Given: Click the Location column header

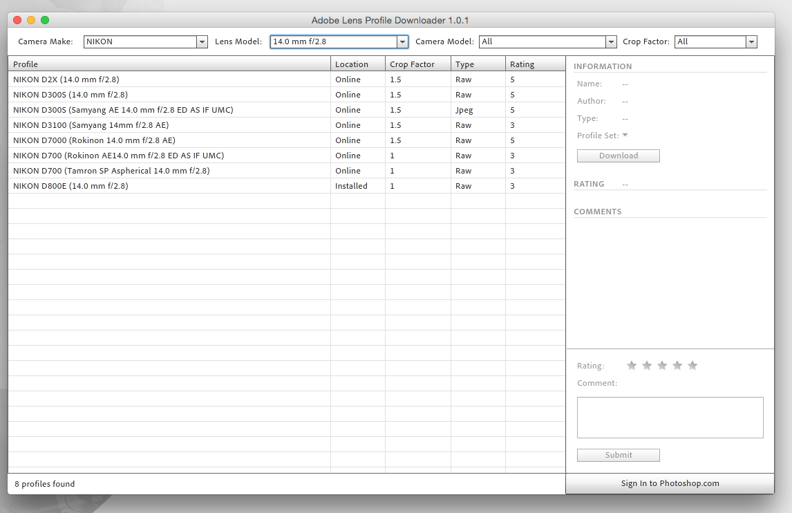Looking at the screenshot, I should 357,64.
